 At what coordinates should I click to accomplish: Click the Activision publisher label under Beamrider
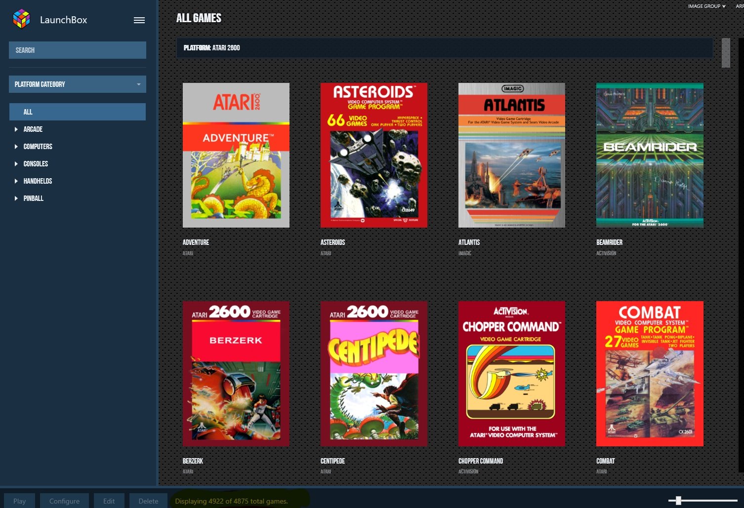click(606, 253)
